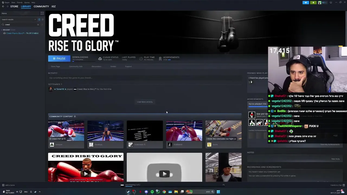Viewport: 347px width, 195px height.
Task: Open 'I think this concludes our fight' screenshot
Action: click(x=223, y=131)
